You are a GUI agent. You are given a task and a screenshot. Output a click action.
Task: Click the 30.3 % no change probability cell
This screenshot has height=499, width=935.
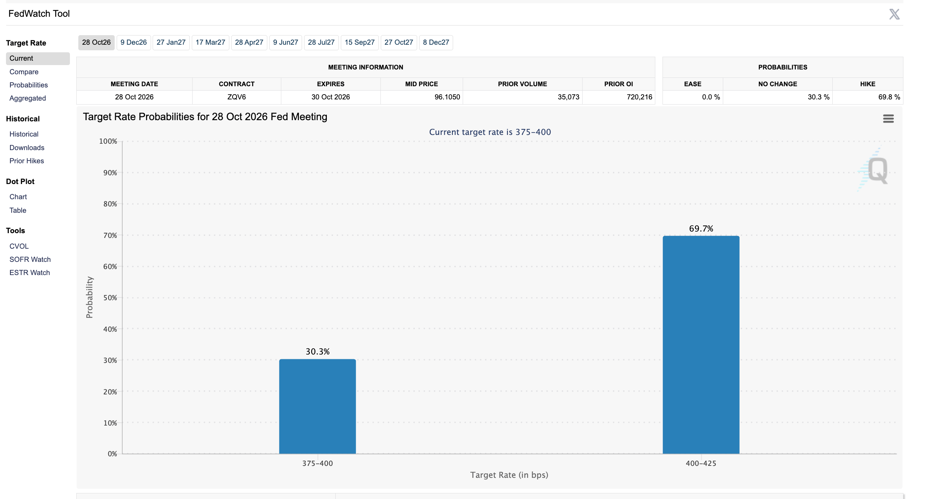coord(778,97)
